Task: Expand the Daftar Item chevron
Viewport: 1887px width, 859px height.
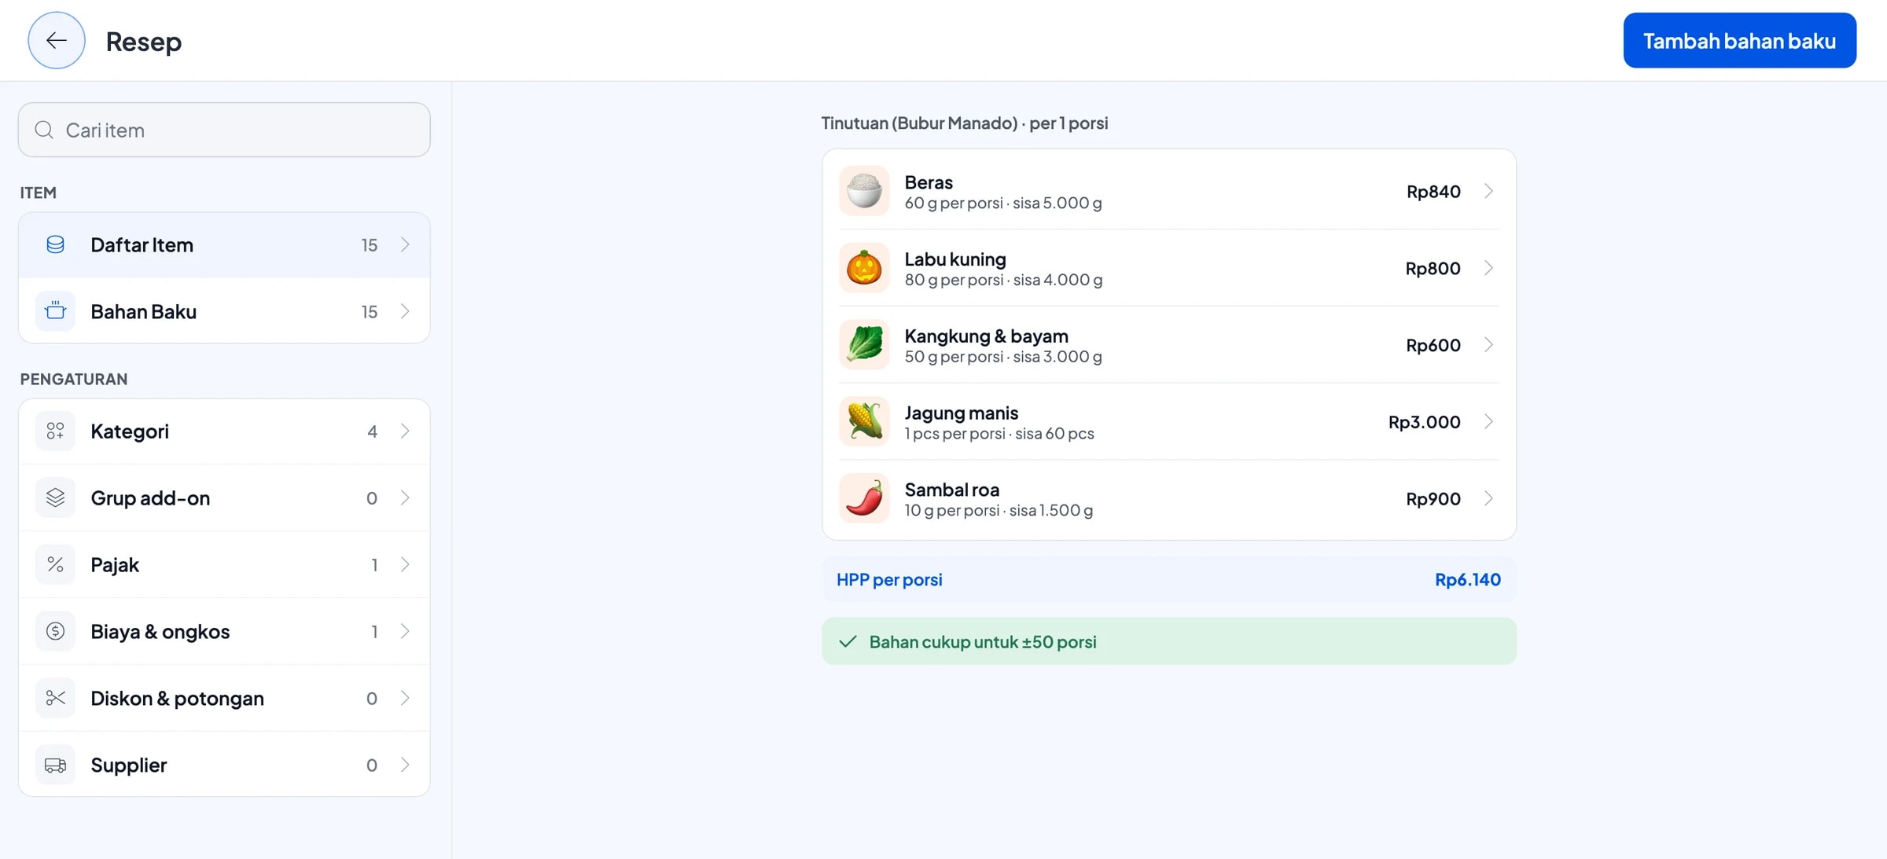Action: [x=405, y=244]
